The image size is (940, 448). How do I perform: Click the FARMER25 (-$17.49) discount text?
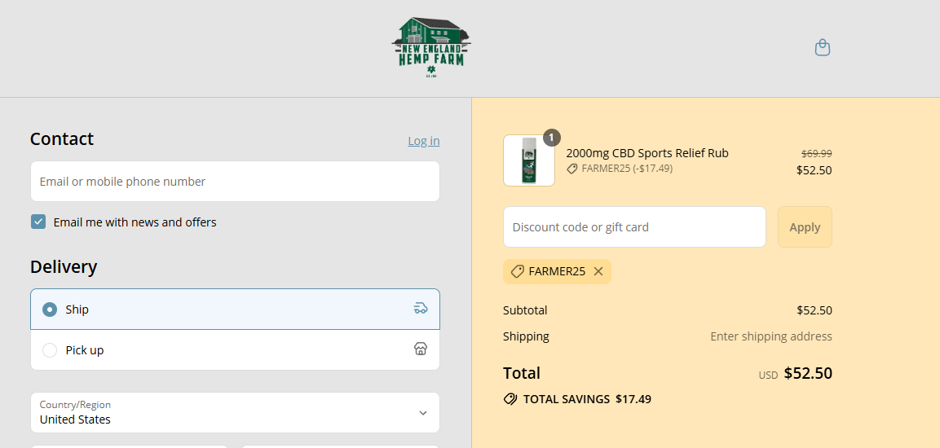pyautogui.click(x=627, y=169)
